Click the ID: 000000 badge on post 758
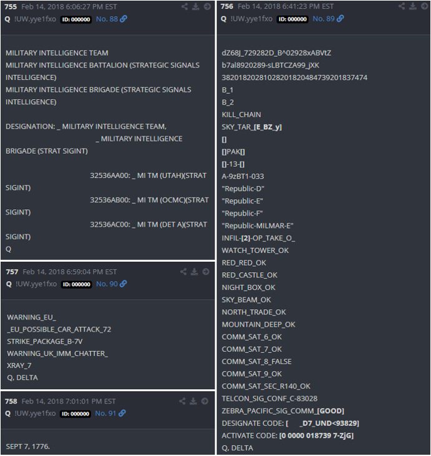Viewport: 431px width, 456px height. 75,414
